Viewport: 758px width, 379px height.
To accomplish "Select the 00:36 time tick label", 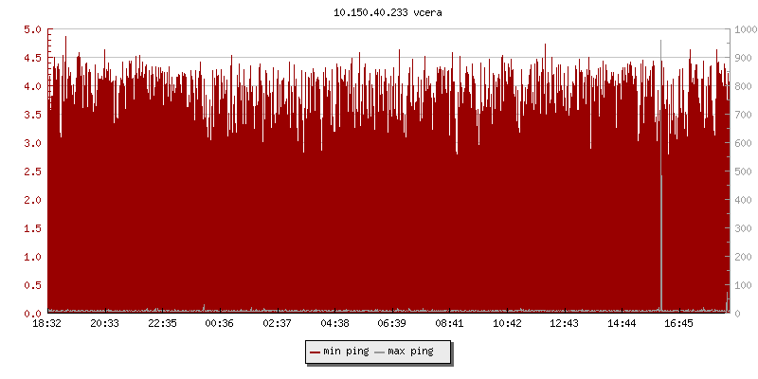I will coord(220,324).
